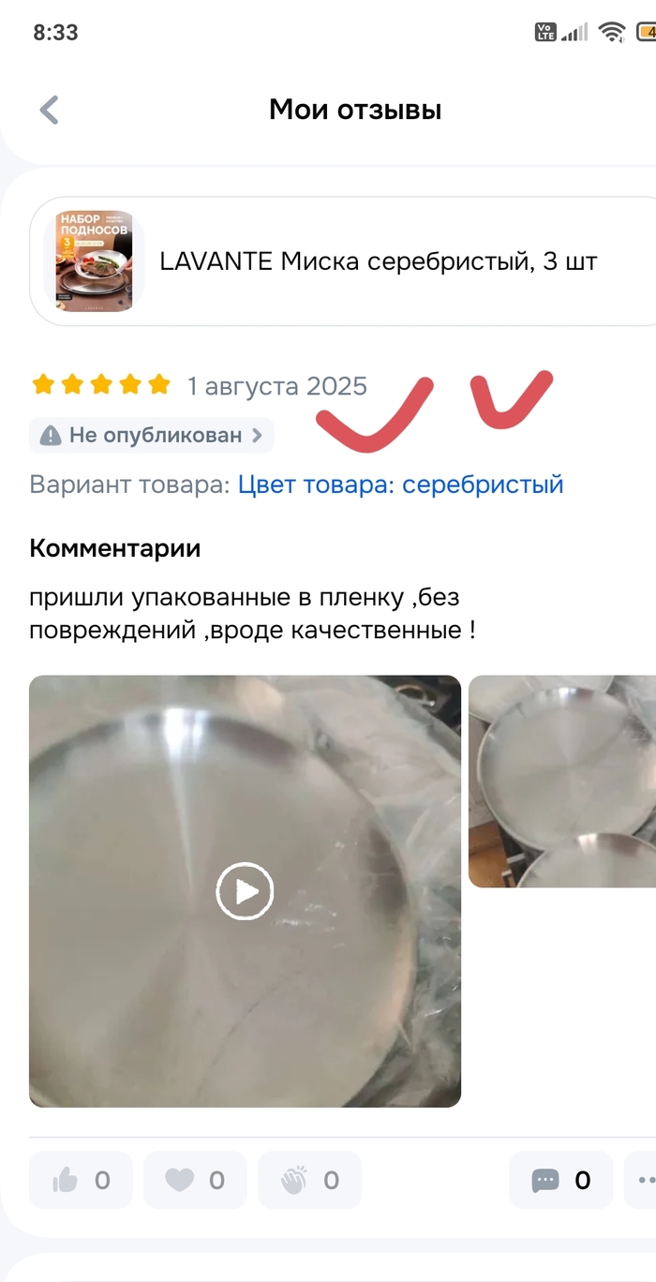
Task: Tap the clapping hands reaction icon
Action: click(294, 1180)
